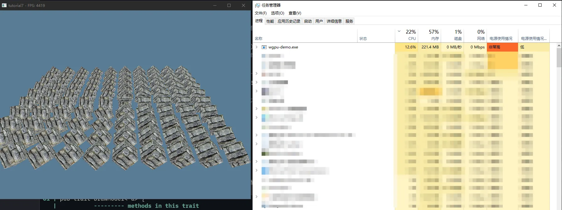Switch to the 性能 tab
Viewport: 562px width, 210px height.
point(270,21)
